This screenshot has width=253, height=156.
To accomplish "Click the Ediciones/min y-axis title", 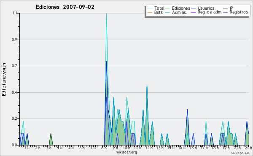I will click(x=4, y=79).
